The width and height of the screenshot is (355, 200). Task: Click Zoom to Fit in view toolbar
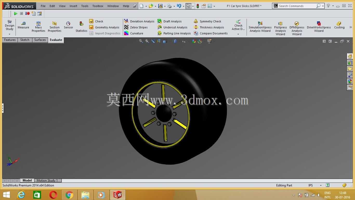point(141,41)
